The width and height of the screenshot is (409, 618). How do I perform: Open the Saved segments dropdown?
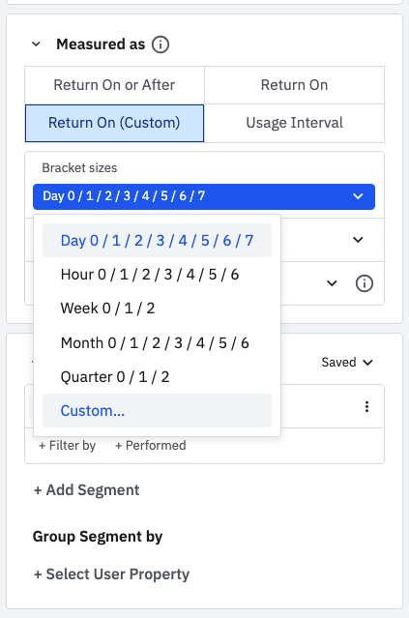tap(347, 363)
